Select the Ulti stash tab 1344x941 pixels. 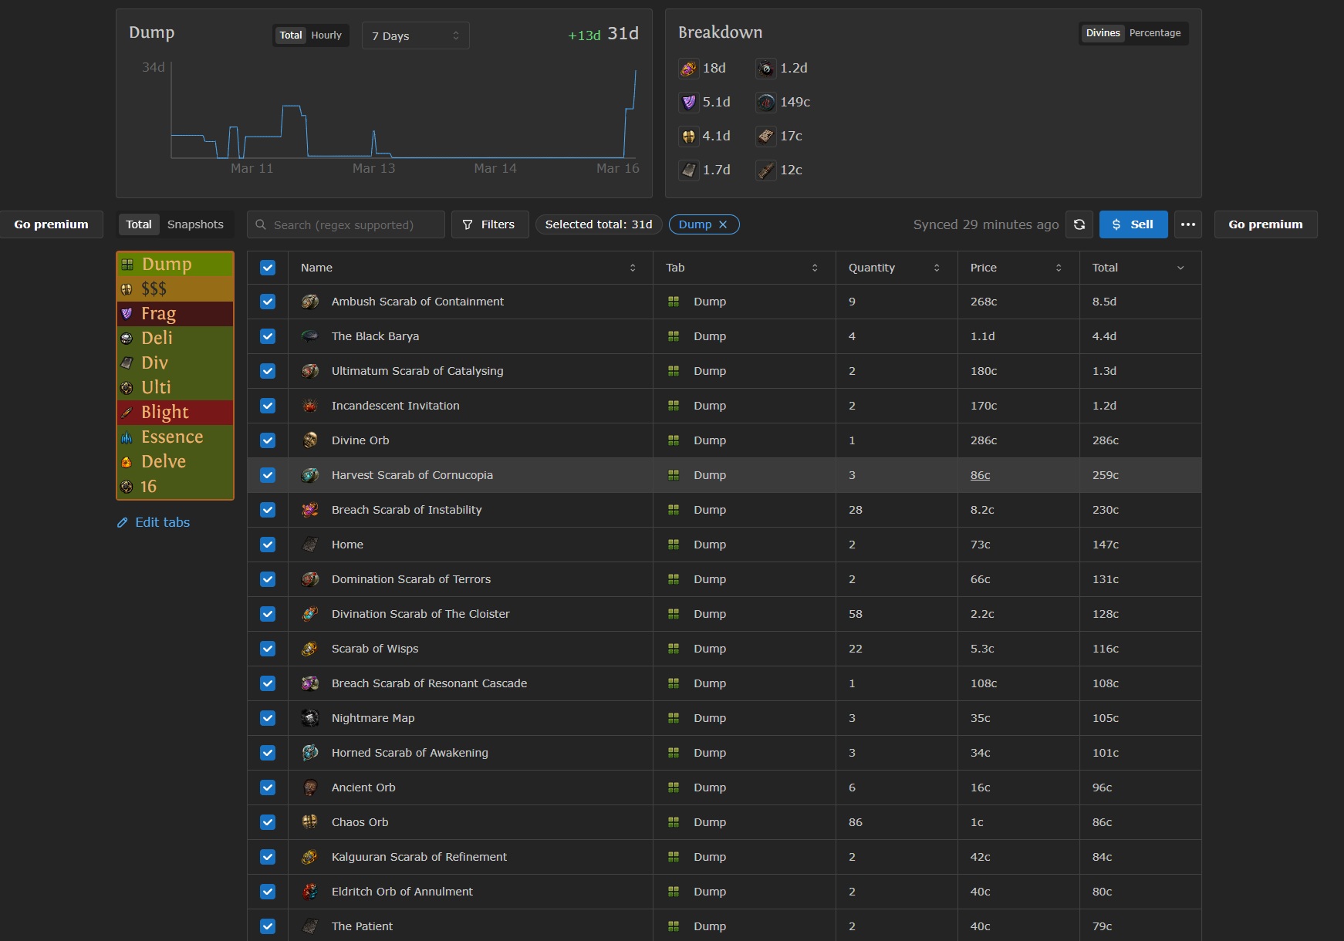point(175,388)
